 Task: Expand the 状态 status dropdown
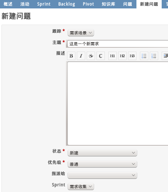[102, 153]
